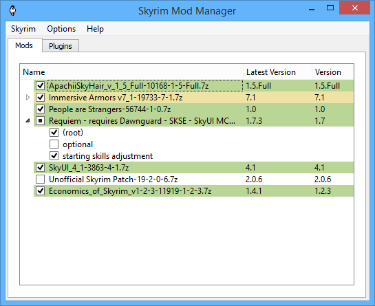Tick the Requiem optional component checkbox
This screenshot has height=306, width=375.
(54, 144)
